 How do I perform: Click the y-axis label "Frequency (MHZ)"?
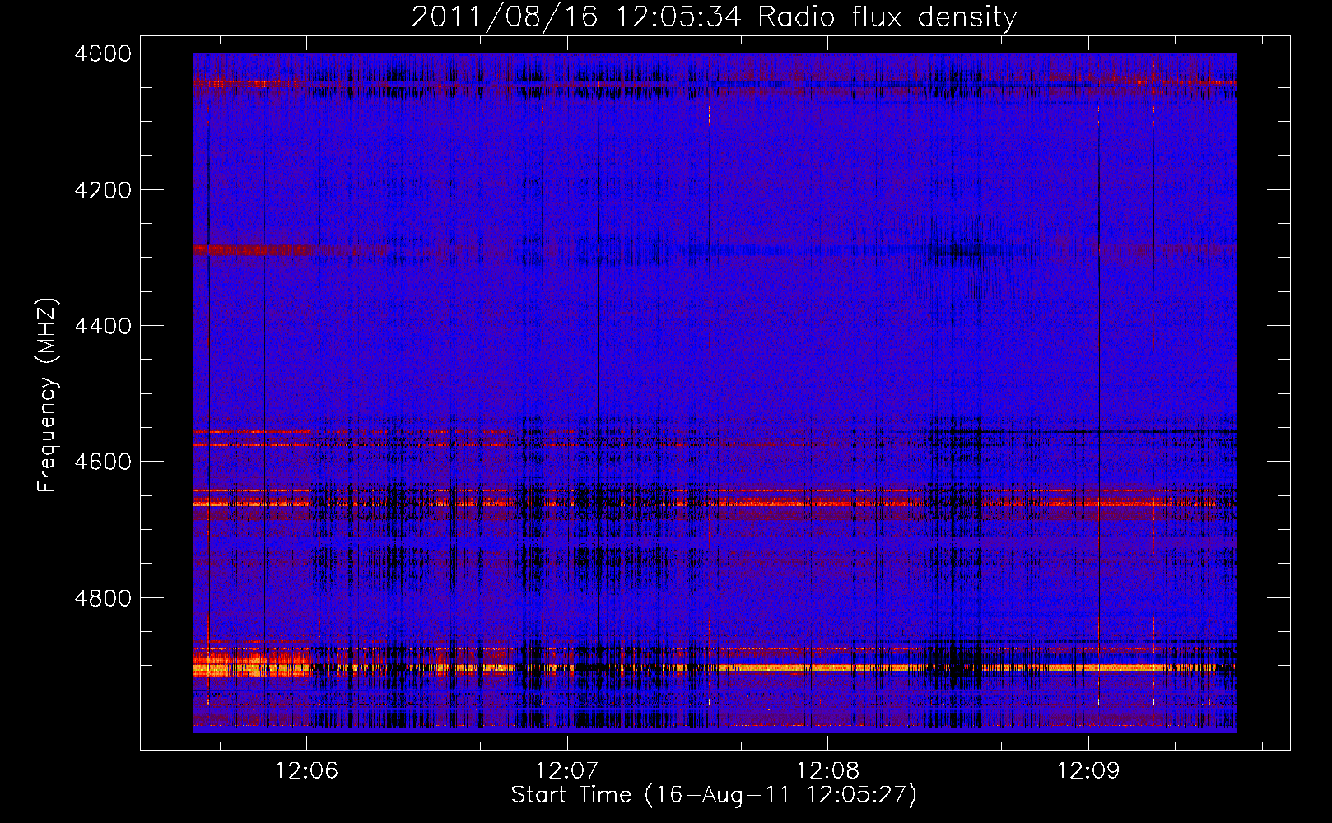click(x=47, y=394)
